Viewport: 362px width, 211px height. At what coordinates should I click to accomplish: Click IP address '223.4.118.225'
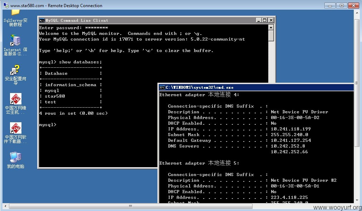pos(289,197)
